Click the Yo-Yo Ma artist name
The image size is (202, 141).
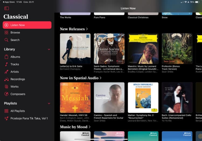coord(166,121)
